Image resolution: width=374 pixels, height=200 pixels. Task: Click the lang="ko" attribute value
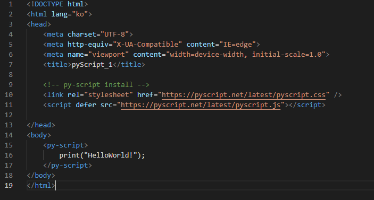pos(80,14)
